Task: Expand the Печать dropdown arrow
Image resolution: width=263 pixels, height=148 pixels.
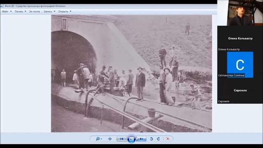Action: (x=25, y=12)
